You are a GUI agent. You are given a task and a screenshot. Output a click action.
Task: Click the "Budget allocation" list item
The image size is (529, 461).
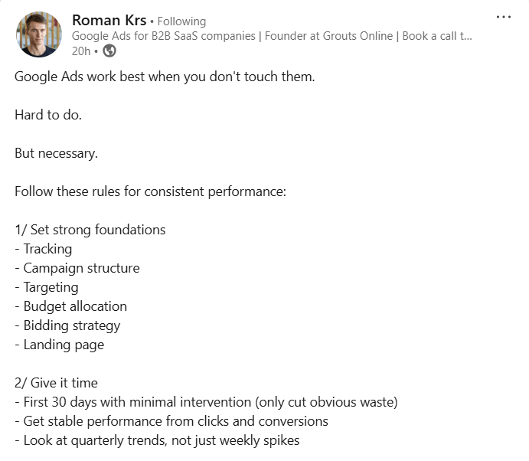pyautogui.click(x=75, y=306)
